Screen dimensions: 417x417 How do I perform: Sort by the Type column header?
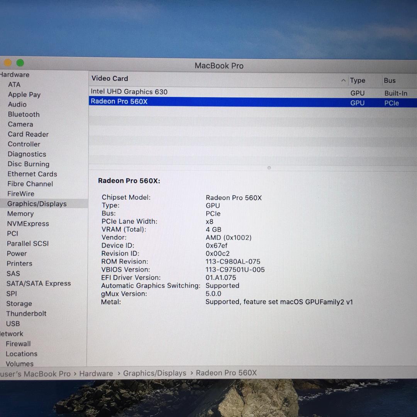coord(358,80)
